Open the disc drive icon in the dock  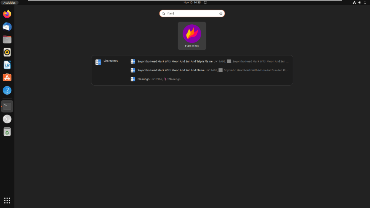(x=7, y=119)
